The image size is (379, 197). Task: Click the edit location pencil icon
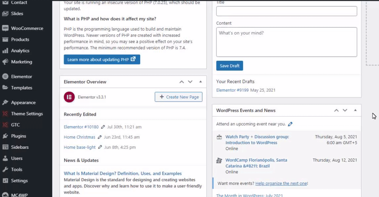(x=290, y=124)
